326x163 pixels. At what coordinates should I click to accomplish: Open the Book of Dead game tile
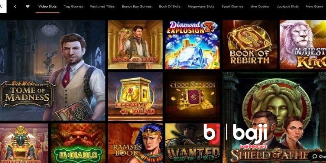(135, 45)
